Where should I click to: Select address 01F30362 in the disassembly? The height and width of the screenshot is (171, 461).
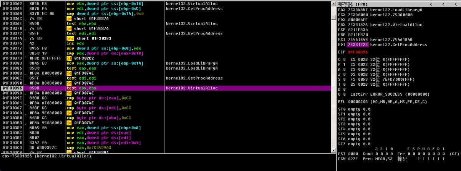(12, 3)
